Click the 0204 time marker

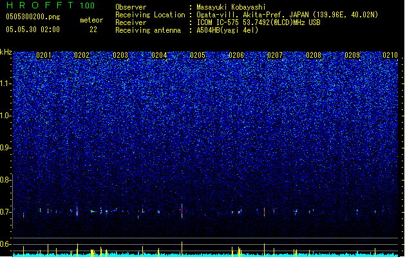pyautogui.click(x=159, y=55)
